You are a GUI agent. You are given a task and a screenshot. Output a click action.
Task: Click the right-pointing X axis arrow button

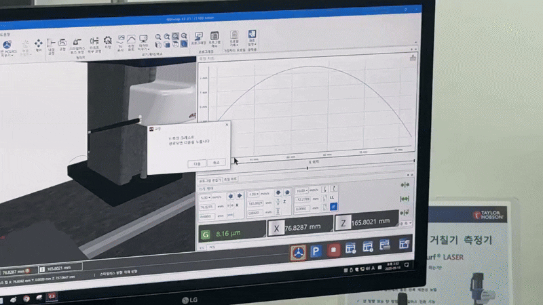click(x=239, y=196)
